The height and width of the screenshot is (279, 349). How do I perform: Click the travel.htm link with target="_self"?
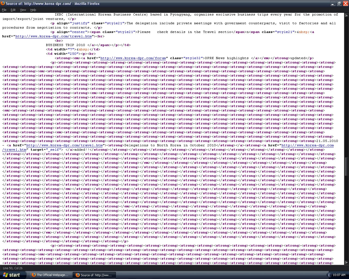pyautogui.click(x=308, y=145)
